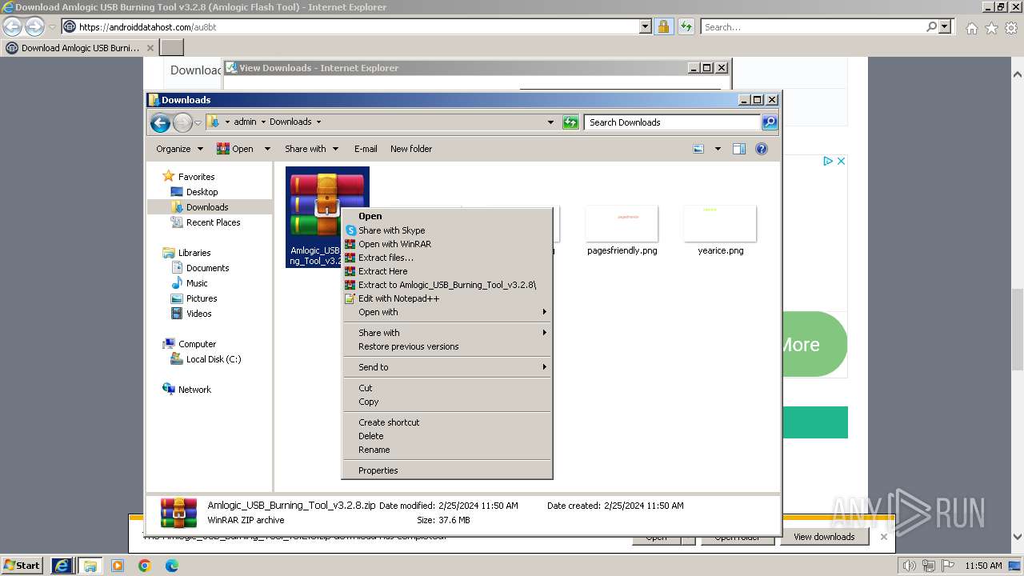Click the AdChoices icon on ad
The image size is (1024, 576).
point(829,161)
